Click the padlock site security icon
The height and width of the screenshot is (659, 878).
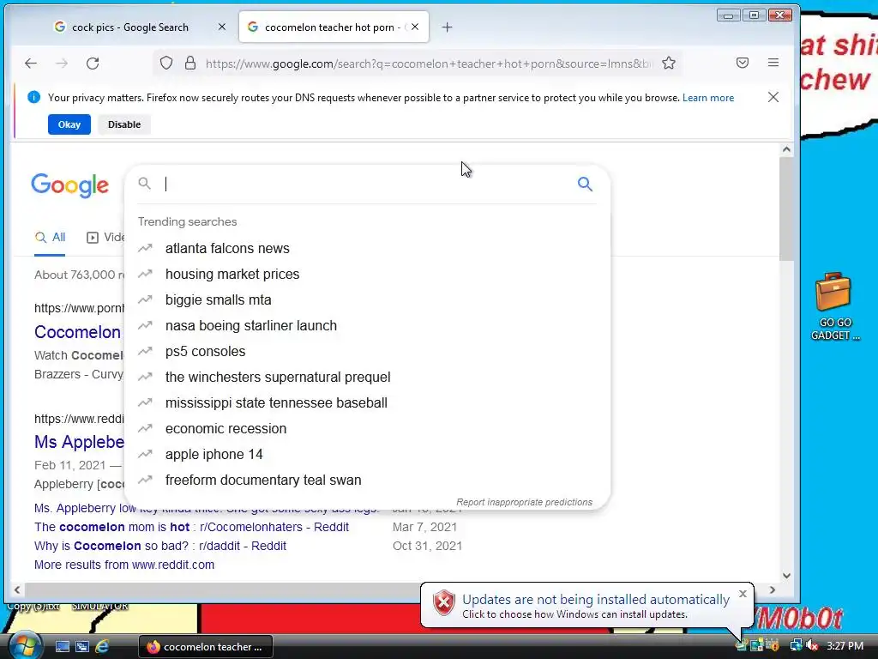[190, 63]
